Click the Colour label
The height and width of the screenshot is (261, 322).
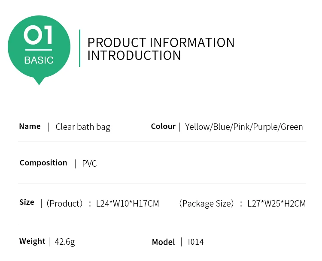pos(163,126)
